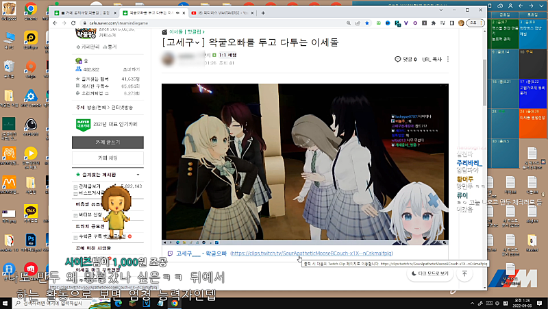The height and width of the screenshot is (309, 548).
Task: Open the 핫클립 board breadcrumb link
Action: tap(196, 32)
